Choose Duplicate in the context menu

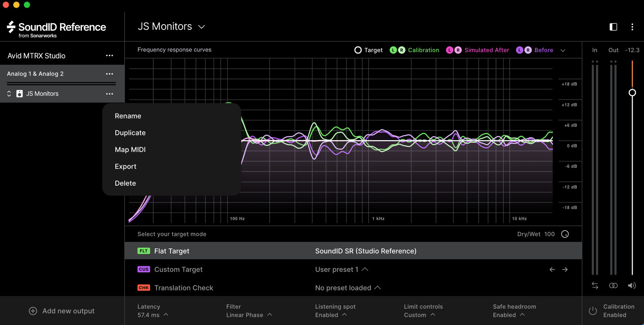(130, 133)
